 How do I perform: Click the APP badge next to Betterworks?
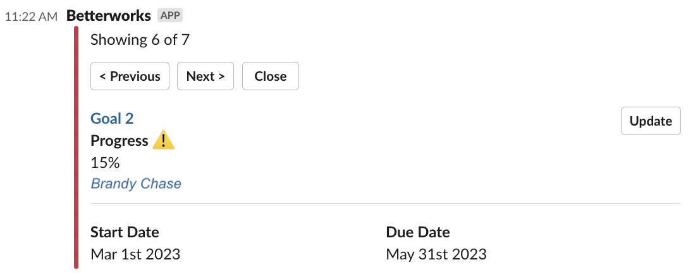170,16
